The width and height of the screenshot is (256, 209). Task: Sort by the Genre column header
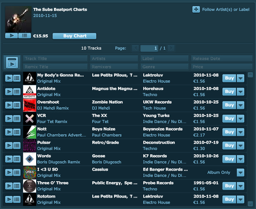pos(165,67)
